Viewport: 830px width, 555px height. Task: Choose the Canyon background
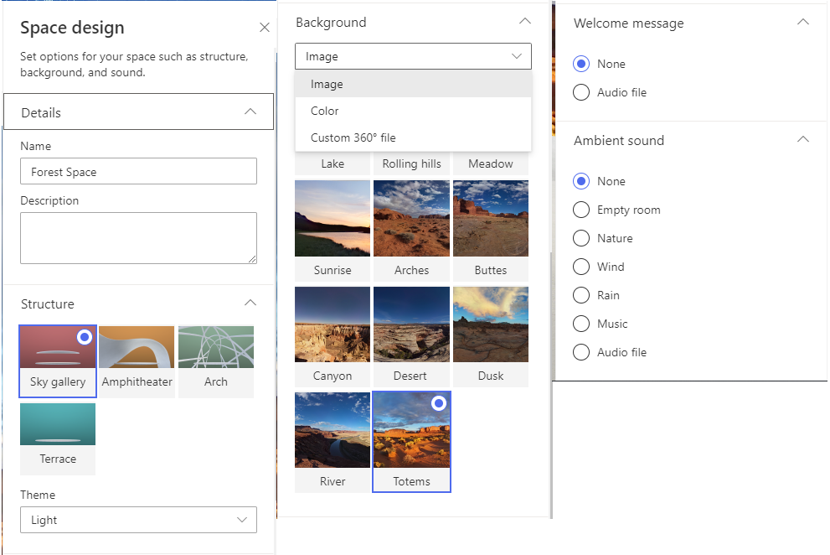click(332, 324)
